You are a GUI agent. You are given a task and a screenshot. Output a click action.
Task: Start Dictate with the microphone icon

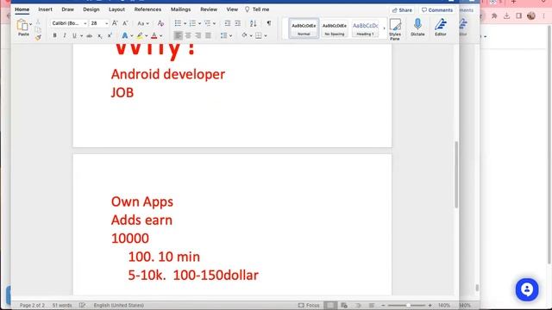tap(417, 28)
